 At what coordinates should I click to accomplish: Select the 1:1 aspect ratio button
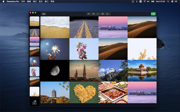[88, 14]
